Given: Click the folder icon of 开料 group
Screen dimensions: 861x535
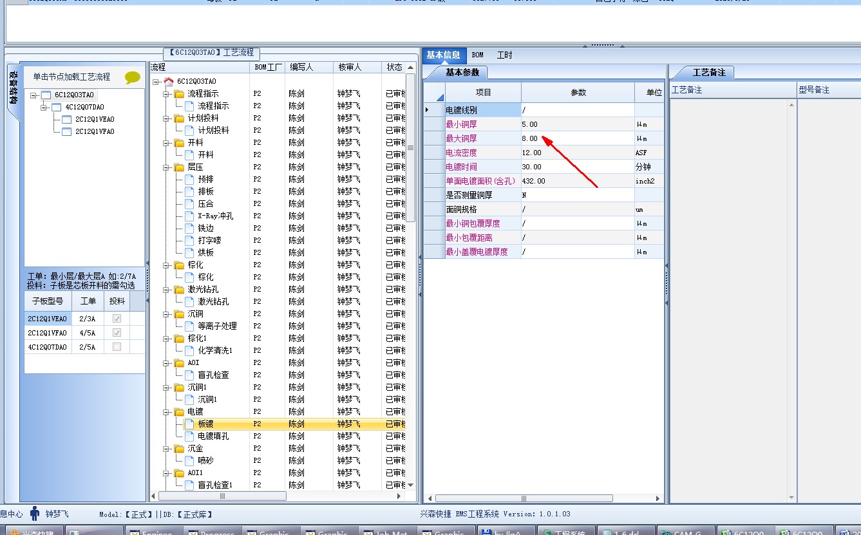Looking at the screenshot, I should click(179, 142).
